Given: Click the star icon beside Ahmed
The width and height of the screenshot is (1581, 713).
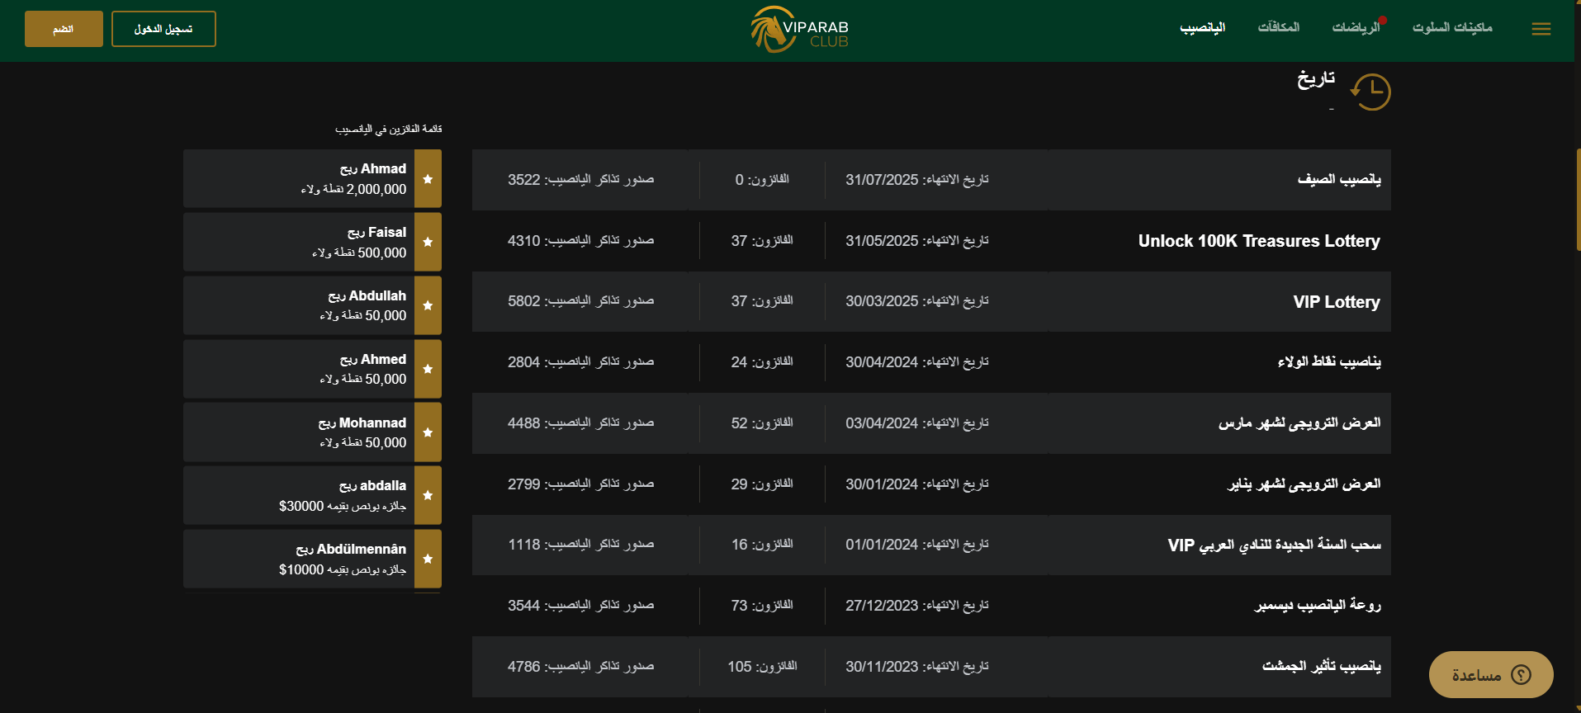Looking at the screenshot, I should point(428,369).
